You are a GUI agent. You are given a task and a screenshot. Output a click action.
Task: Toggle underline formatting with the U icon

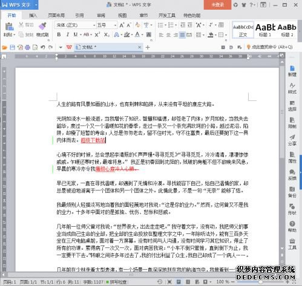[75, 34]
